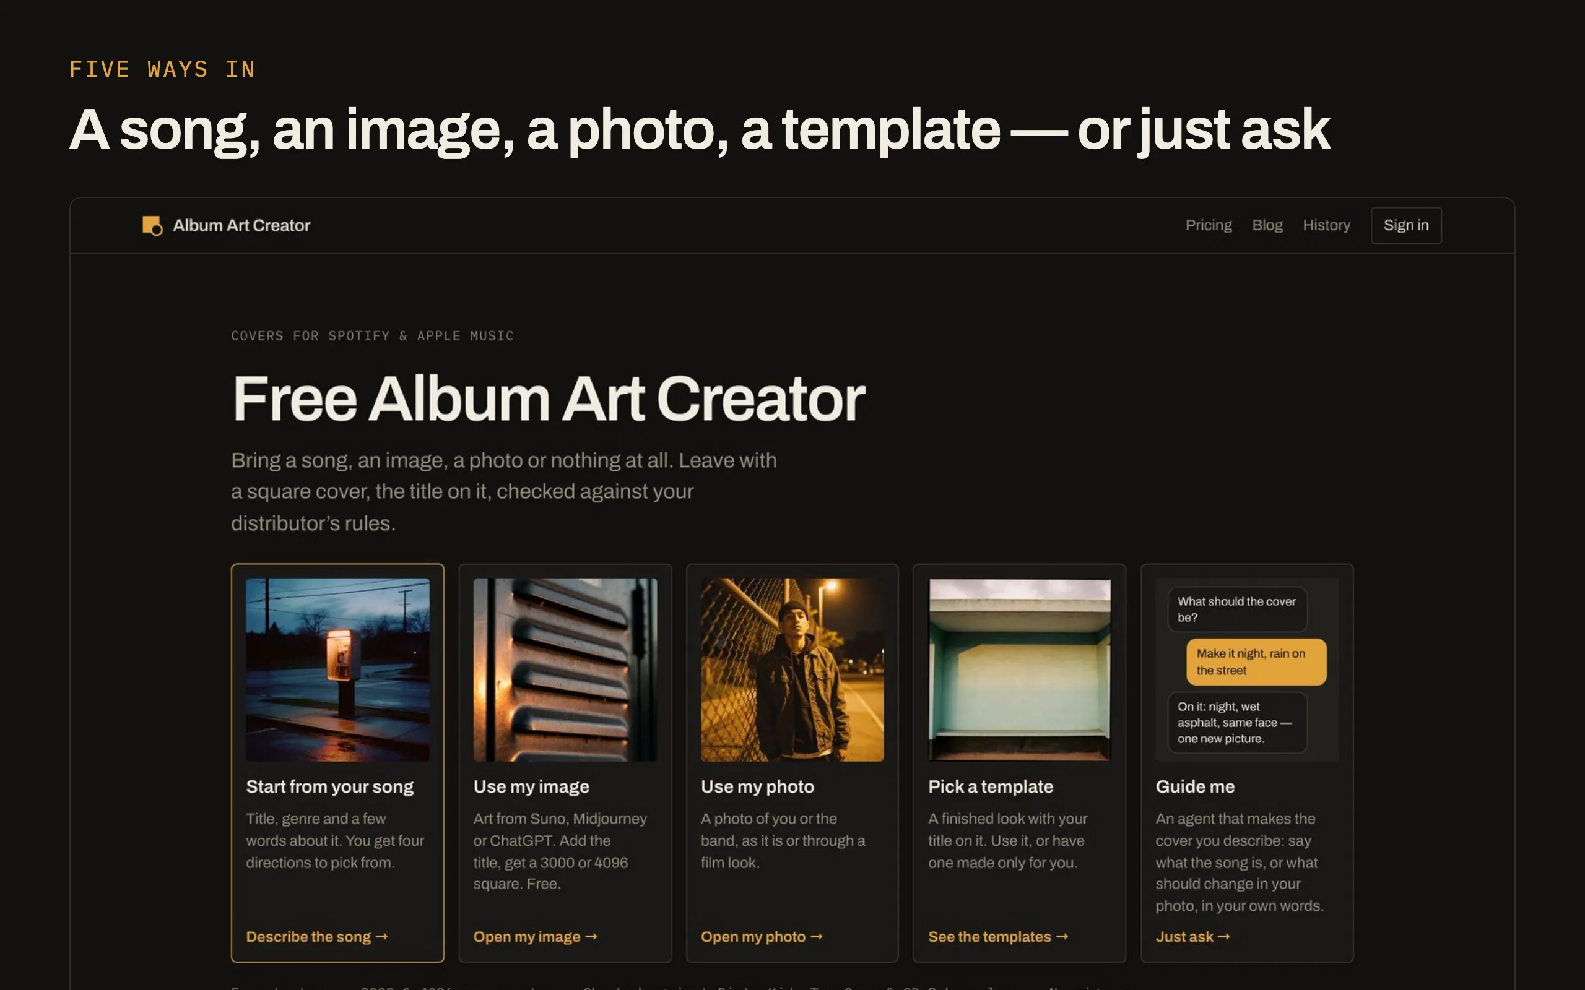This screenshot has width=1585, height=990.
Task: Open the History link
Action: coord(1326,225)
